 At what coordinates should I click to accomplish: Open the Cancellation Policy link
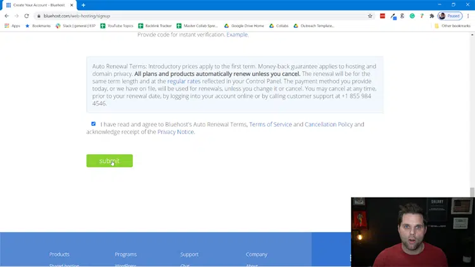point(329,125)
